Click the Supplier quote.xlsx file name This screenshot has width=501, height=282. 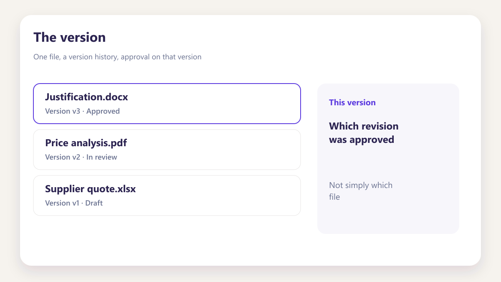[90, 189]
